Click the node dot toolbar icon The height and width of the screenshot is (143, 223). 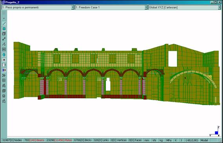pyautogui.click(x=4, y=60)
